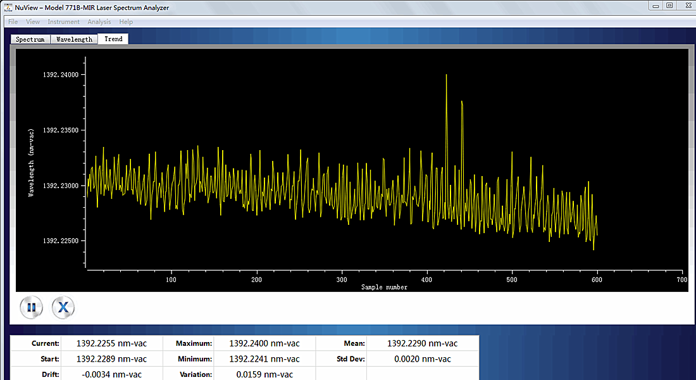Click the Mean wavelength value
This screenshot has width=696, height=380.
point(422,343)
